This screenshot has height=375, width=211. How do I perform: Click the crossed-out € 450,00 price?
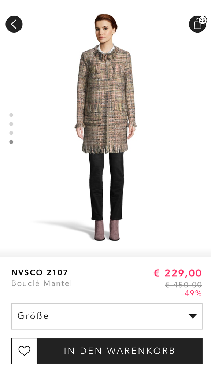184,285
